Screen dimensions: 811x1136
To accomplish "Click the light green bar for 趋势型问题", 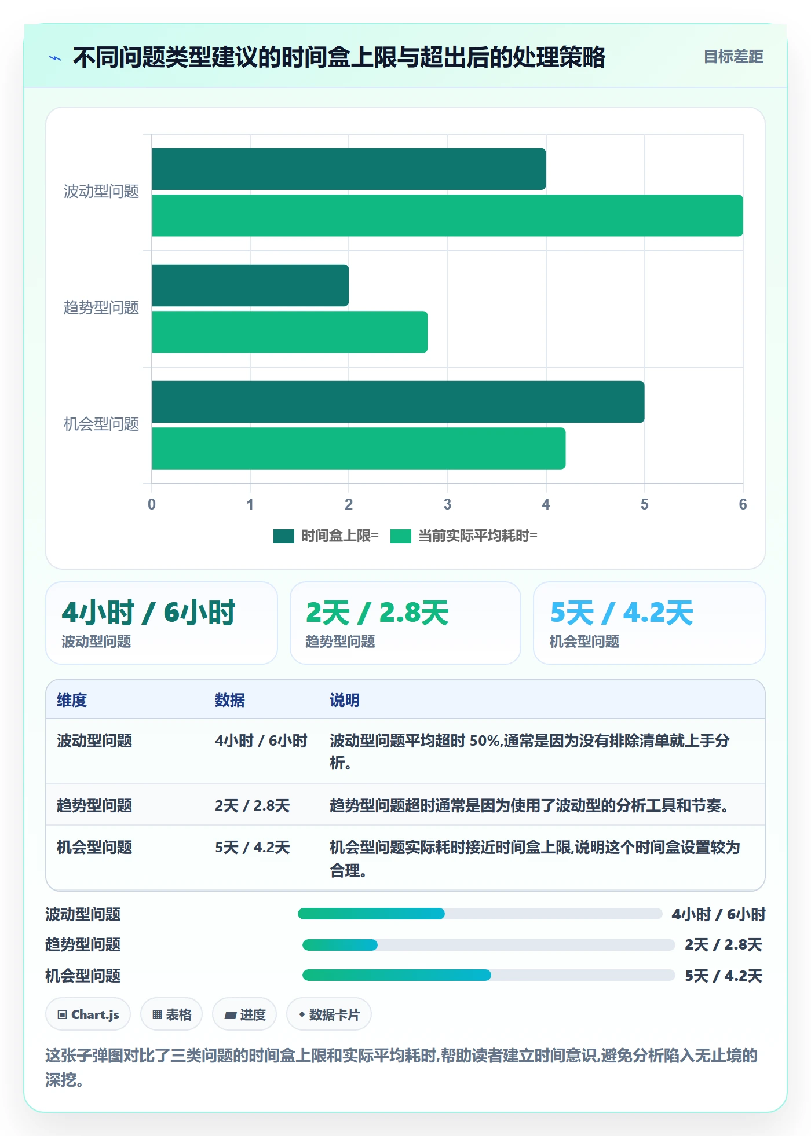I will 290,332.
